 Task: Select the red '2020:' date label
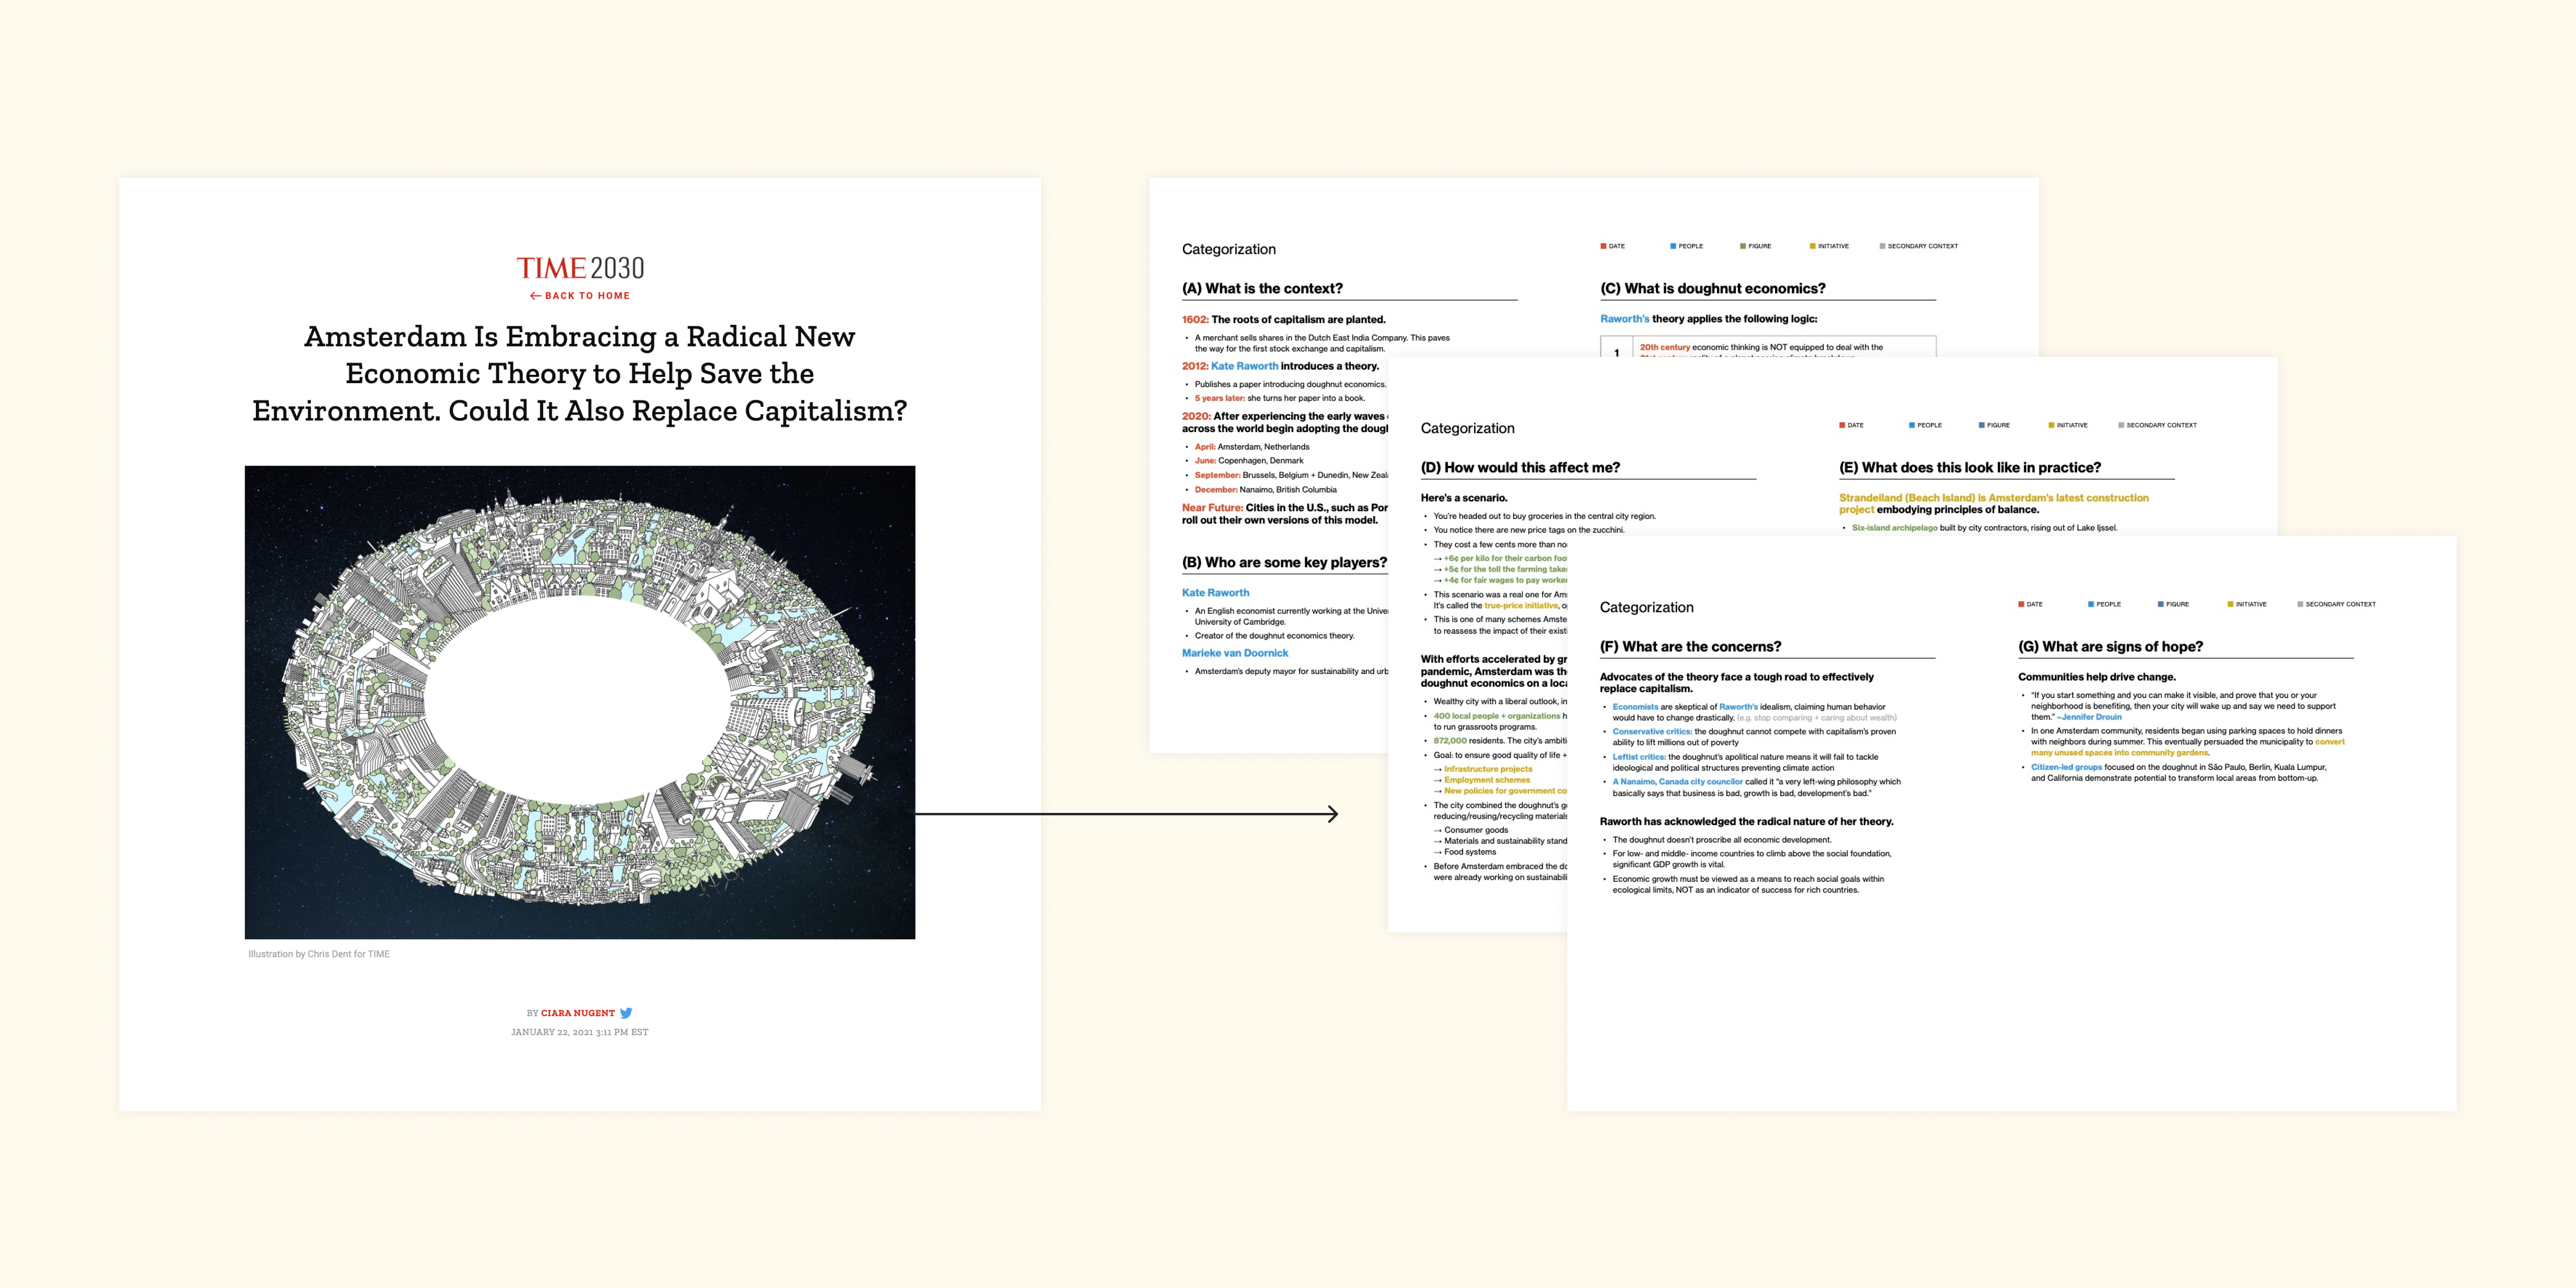pos(1196,416)
